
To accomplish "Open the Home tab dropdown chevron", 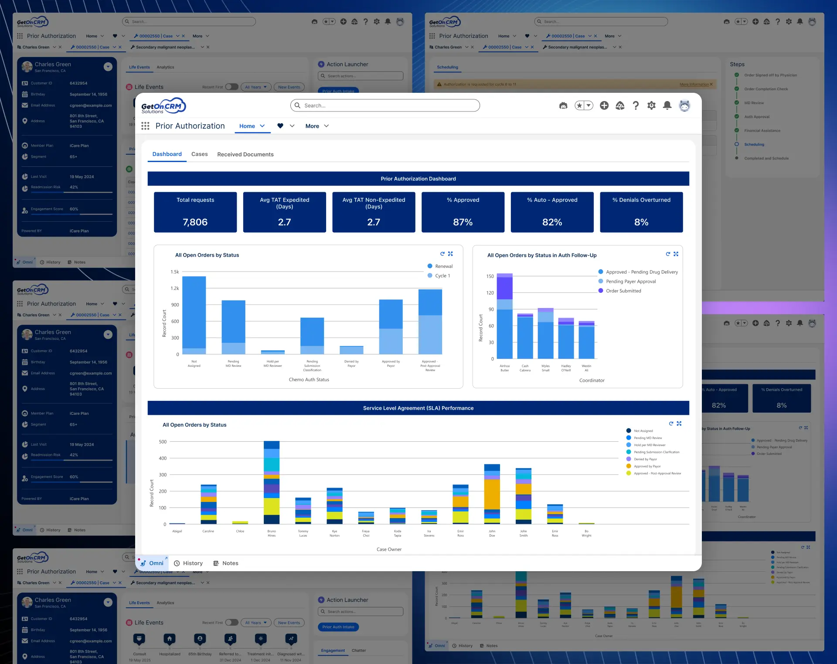I will point(262,126).
